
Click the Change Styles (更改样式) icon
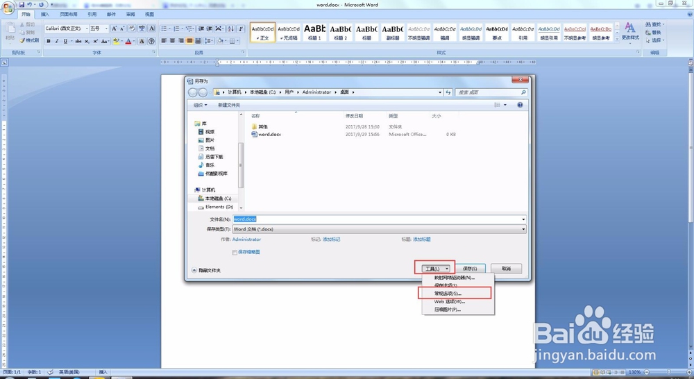[x=630, y=32]
